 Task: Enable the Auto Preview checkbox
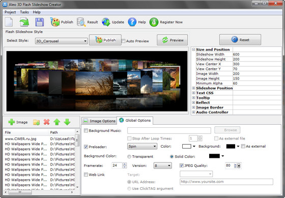124,41
